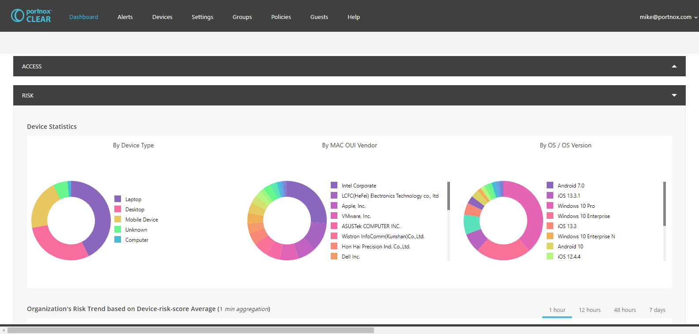Collapse the RISK section arrow
Image resolution: width=699 pixels, height=334 pixels.
coord(674,95)
